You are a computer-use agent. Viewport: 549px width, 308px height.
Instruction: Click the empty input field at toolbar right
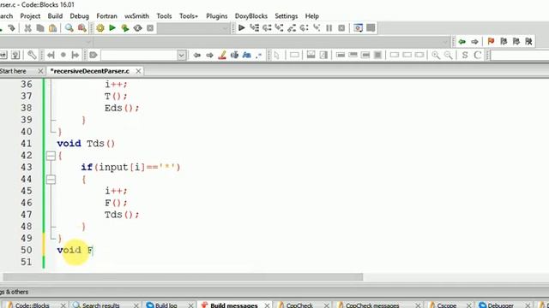coord(520,55)
